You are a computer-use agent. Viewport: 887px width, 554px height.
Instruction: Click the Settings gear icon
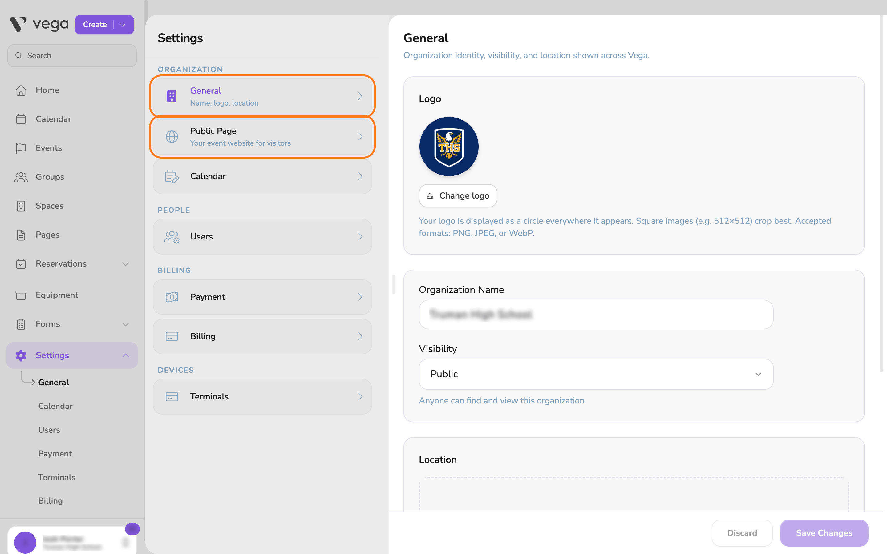pos(21,355)
